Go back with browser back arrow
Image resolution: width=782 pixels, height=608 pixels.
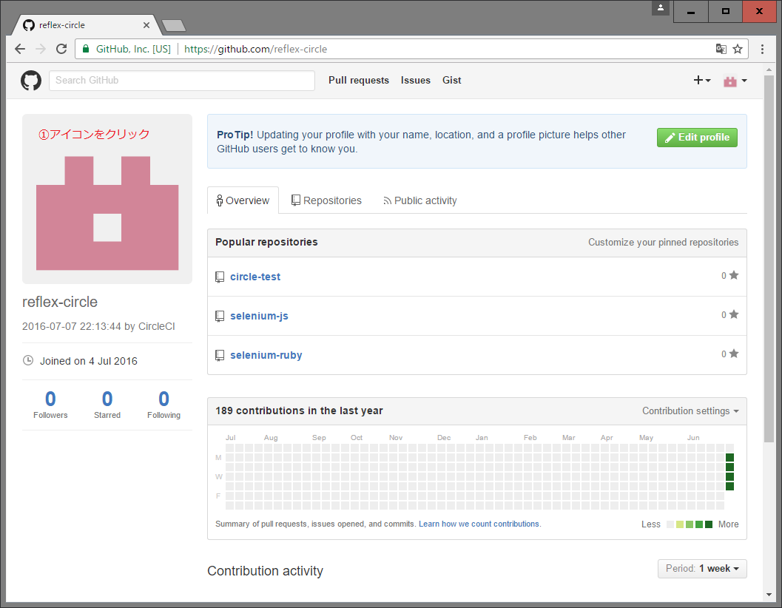(20, 49)
